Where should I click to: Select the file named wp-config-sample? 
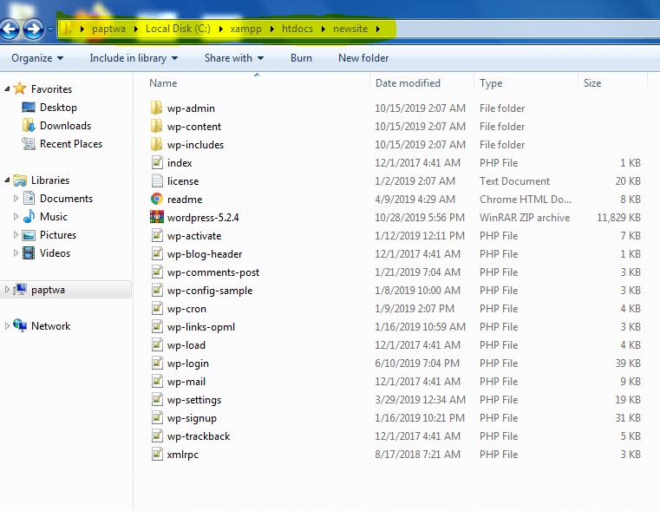pyautogui.click(x=210, y=291)
